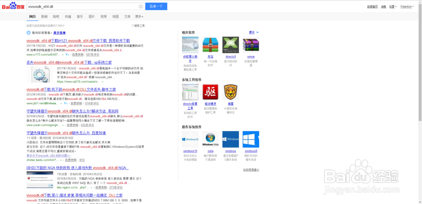Open the 瑞星 lion icon

[230, 92]
